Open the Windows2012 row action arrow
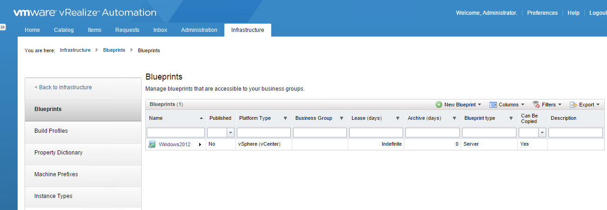 [x=200, y=144]
